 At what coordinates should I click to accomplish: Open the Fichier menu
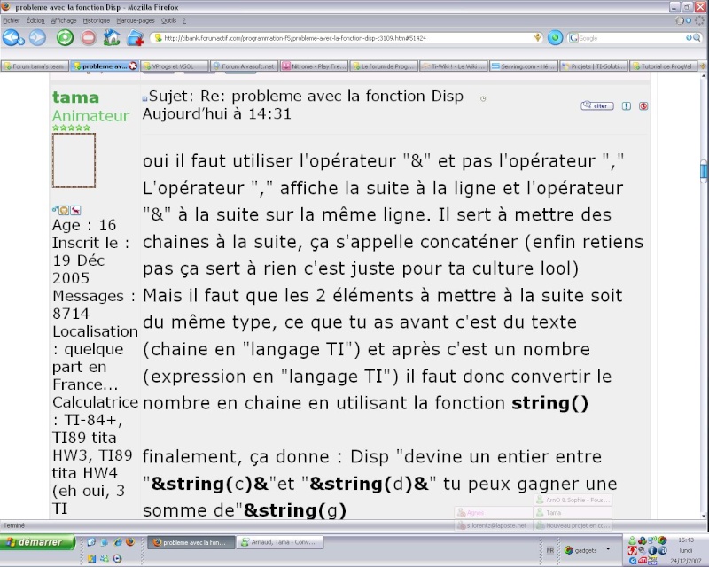12,20
